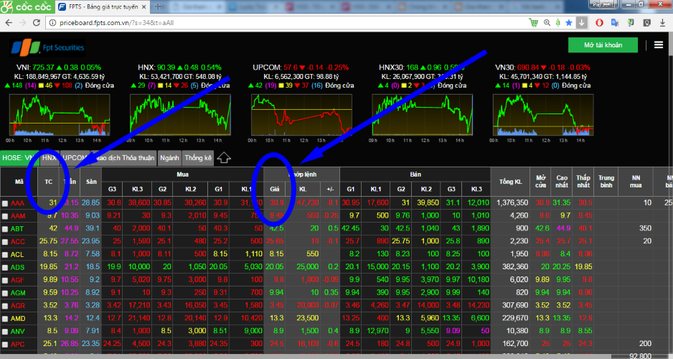Screen dimensions: 673x359
Task: Click the AAA stock symbol
Action: [18, 203]
